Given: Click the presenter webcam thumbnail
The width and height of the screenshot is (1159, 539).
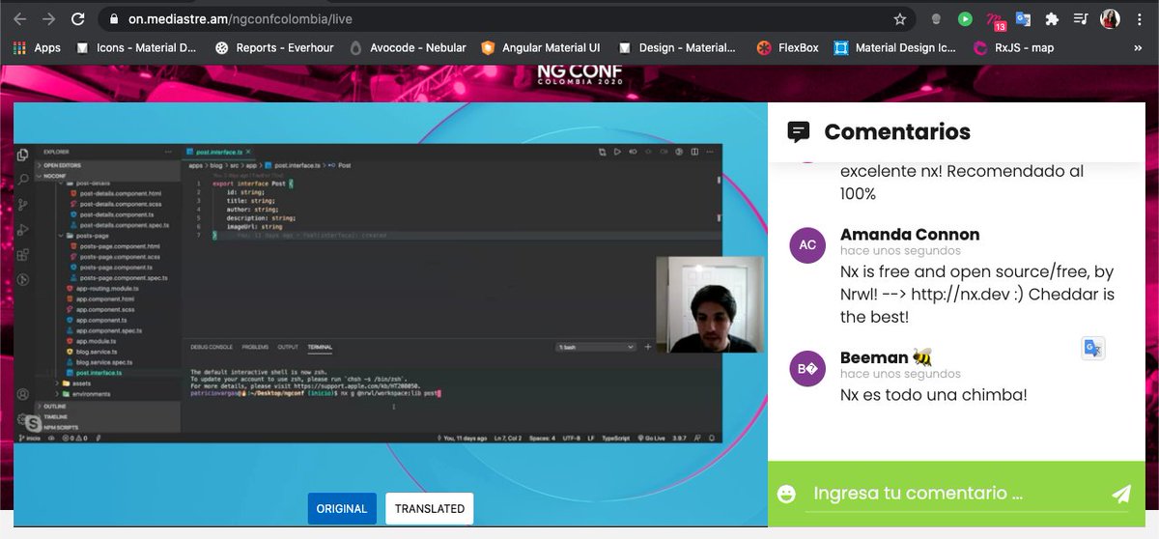Looking at the screenshot, I should (x=710, y=304).
